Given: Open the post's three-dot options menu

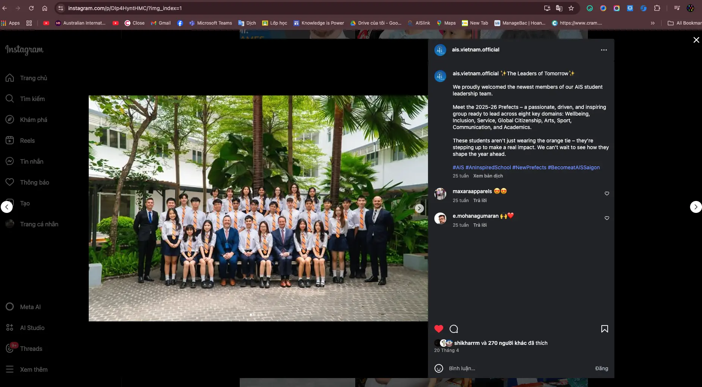Looking at the screenshot, I should [604, 50].
